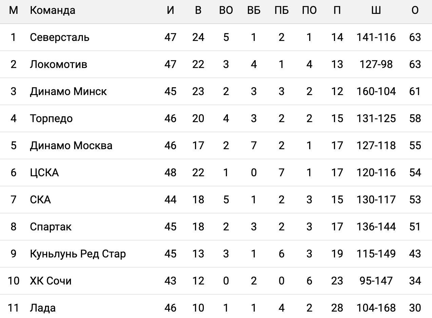
Task: Select the Динамо Минск team row
Action: pos(68,91)
